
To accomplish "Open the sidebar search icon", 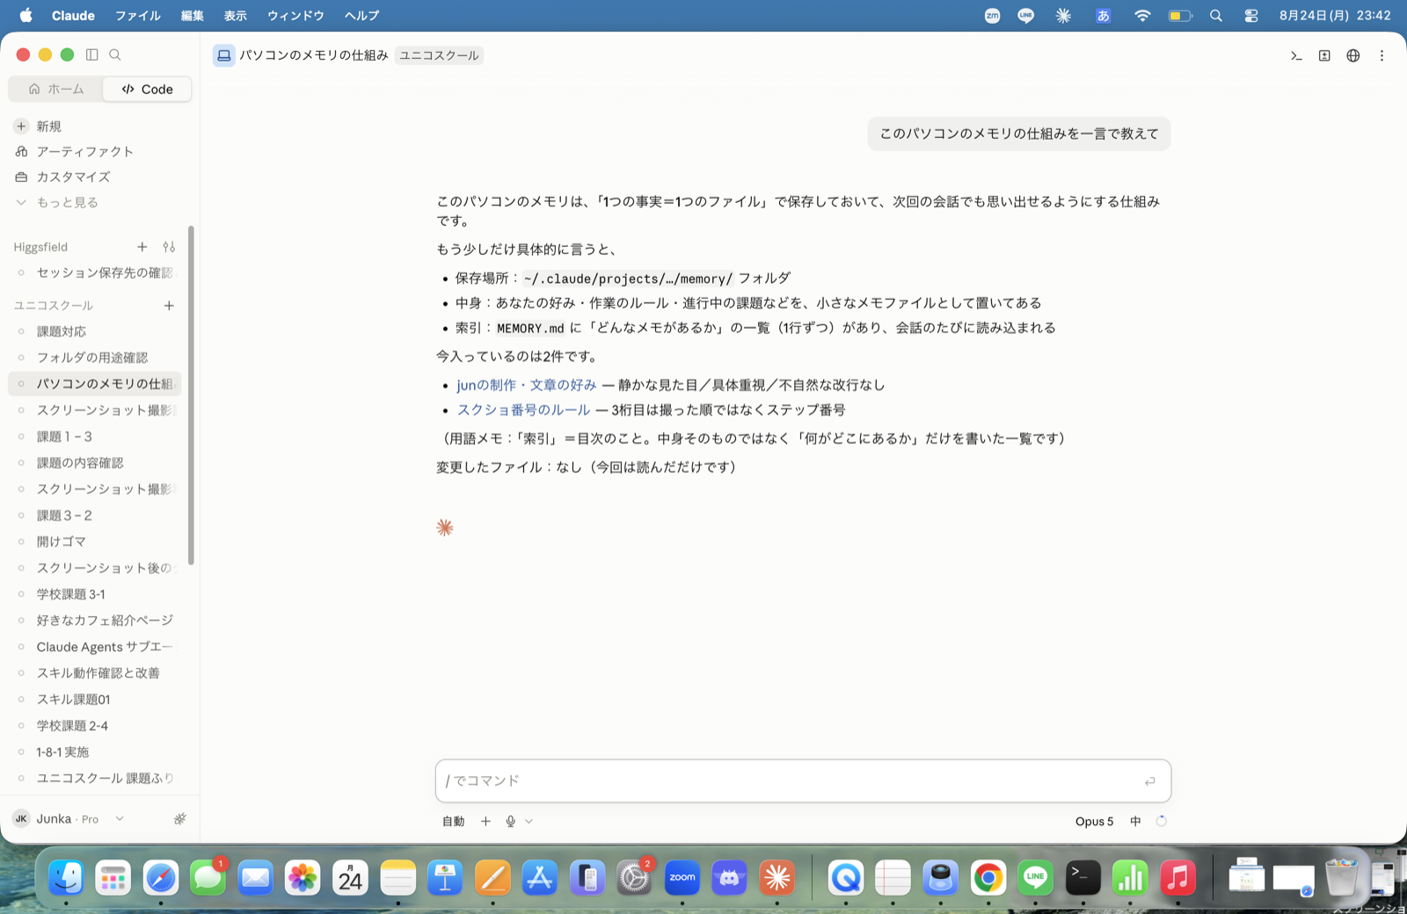I will coord(115,54).
